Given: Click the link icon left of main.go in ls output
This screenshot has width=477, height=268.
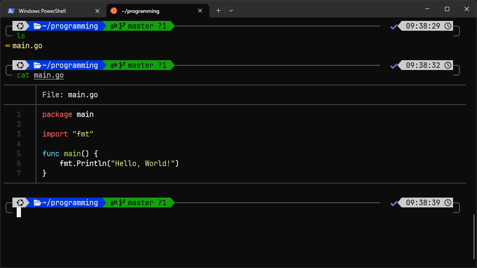Looking at the screenshot, I should pos(7,46).
